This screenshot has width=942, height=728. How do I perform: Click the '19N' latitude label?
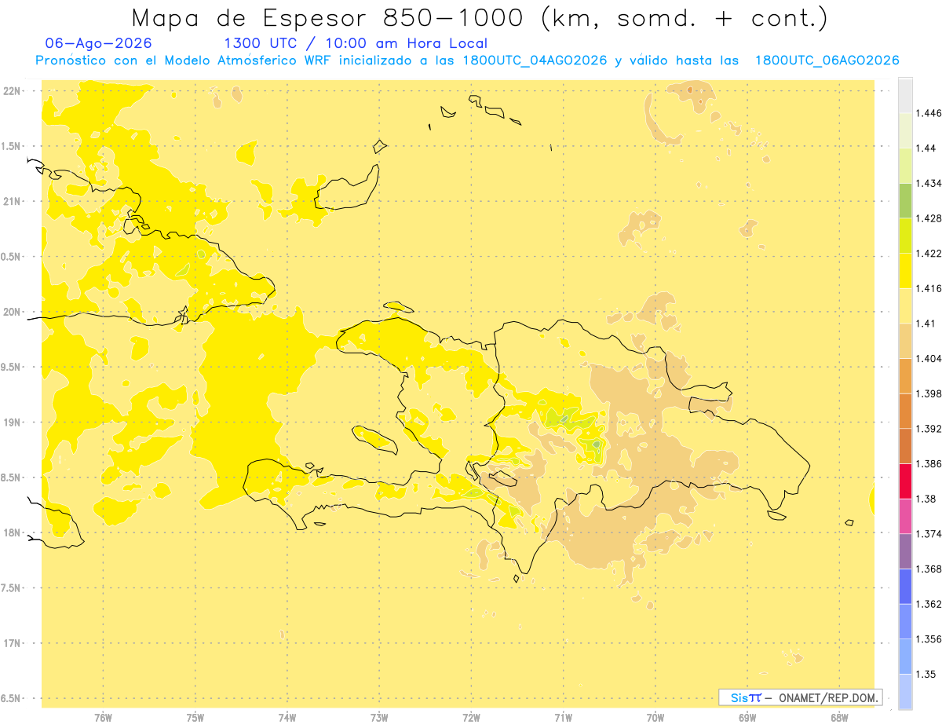click(x=13, y=423)
